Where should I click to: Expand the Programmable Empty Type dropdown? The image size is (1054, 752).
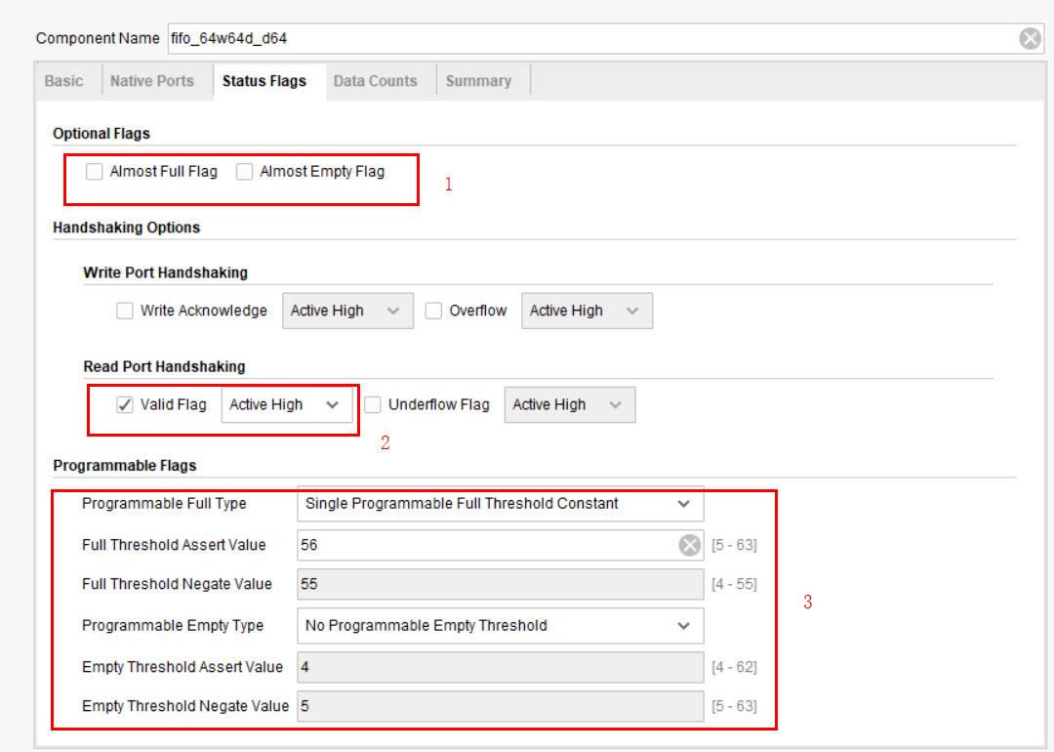coord(500,626)
